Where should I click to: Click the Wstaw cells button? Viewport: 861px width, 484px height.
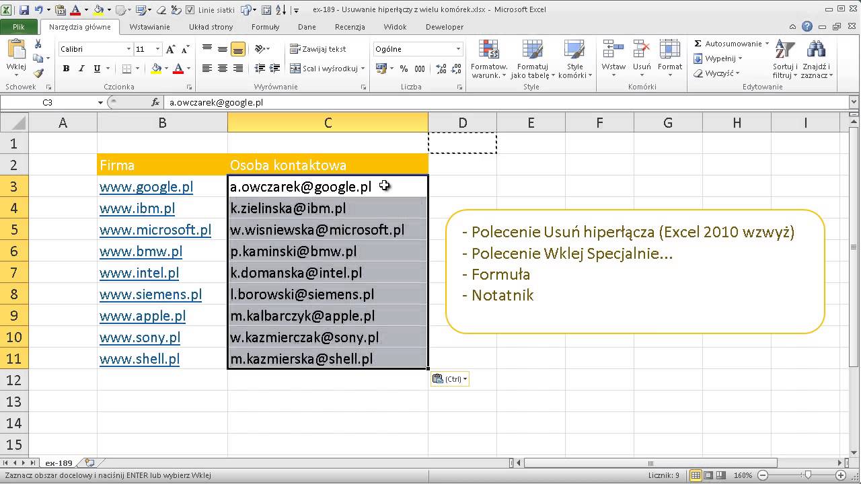(x=613, y=58)
